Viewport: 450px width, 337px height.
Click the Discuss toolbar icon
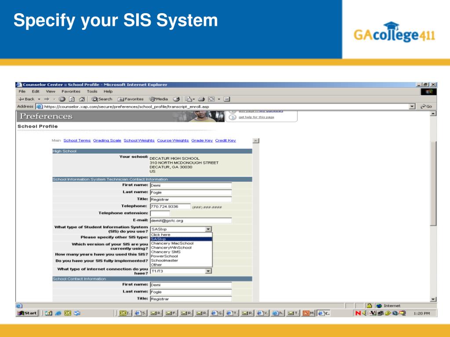[x=227, y=99]
